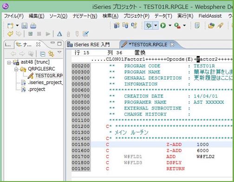The height and width of the screenshot is (182, 234).
Task: Click the document list toolbar icon
Action: point(197,26)
